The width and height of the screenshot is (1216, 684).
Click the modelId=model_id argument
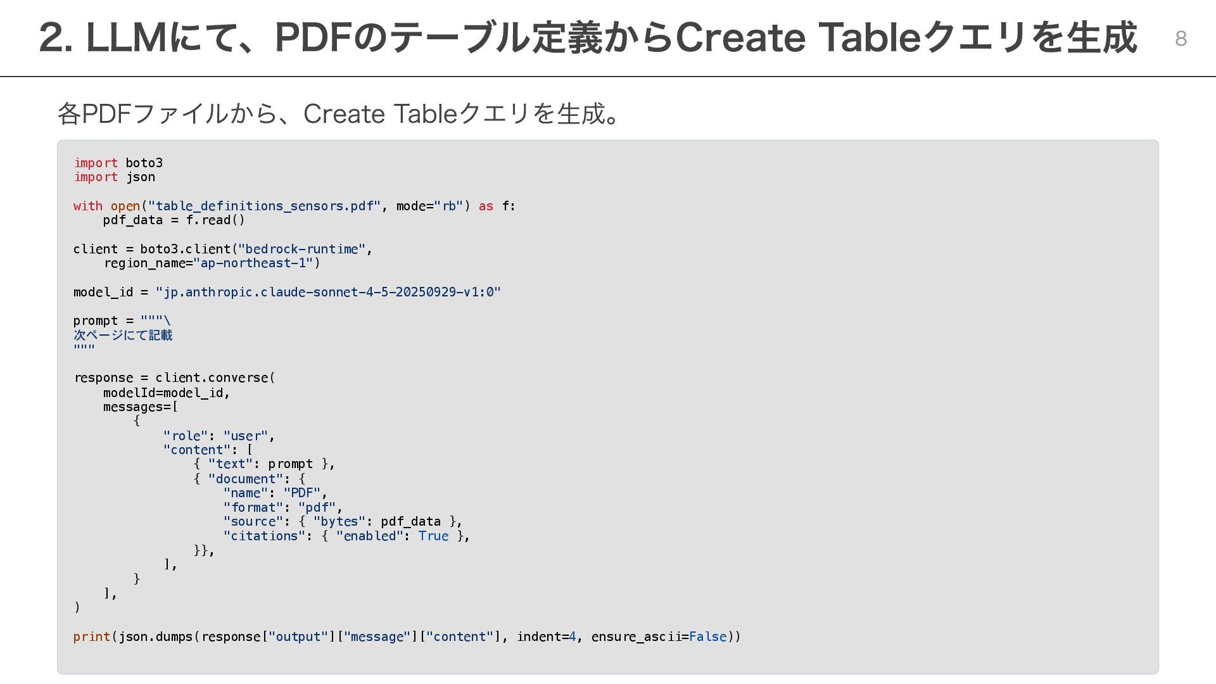pos(166,393)
